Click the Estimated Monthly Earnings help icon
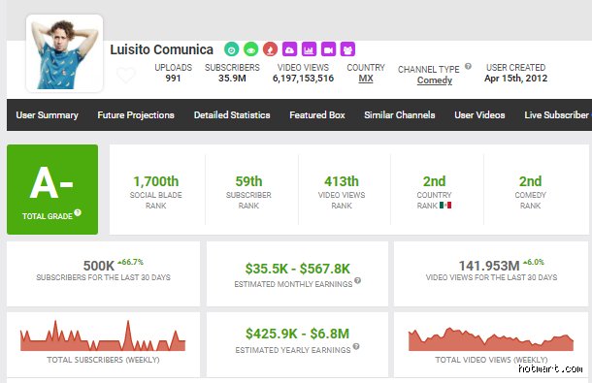This screenshot has height=383, width=592. 357,280
